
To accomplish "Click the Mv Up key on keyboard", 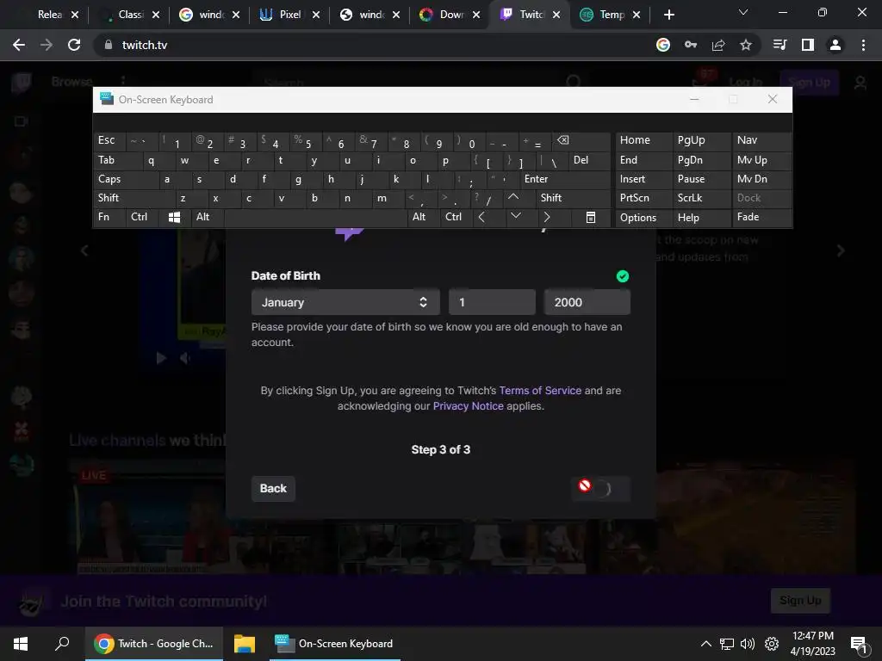I will [x=761, y=160].
